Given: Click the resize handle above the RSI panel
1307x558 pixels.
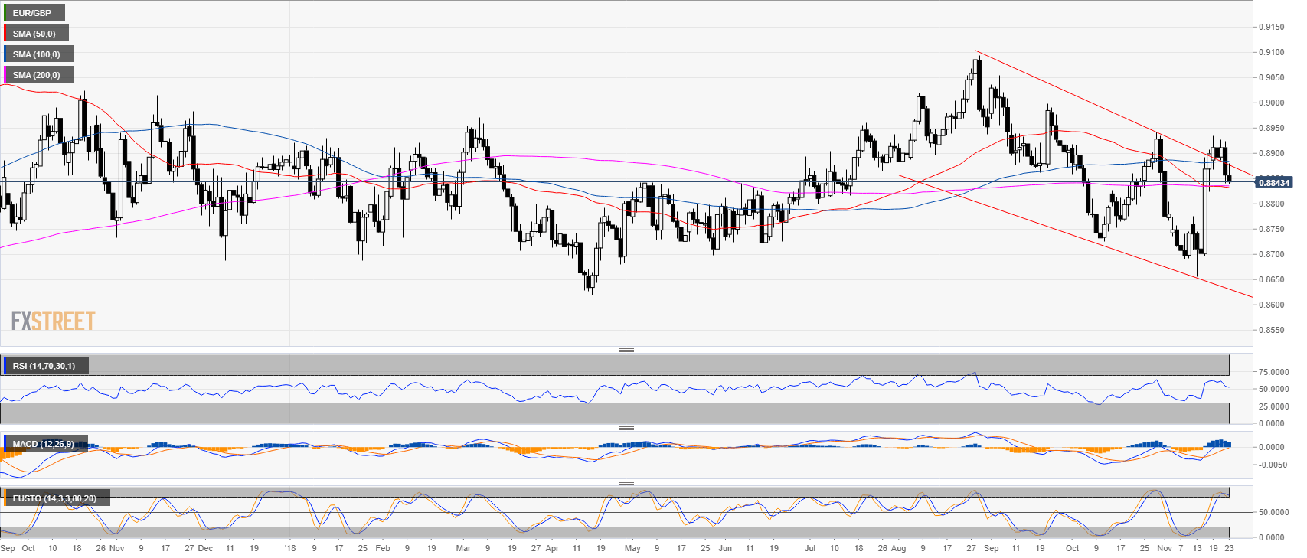Looking at the screenshot, I should pos(626,350).
